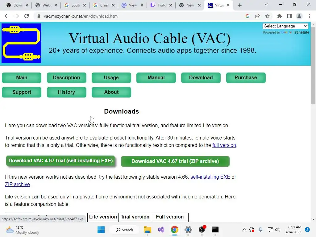Screen dimensions: 316x237
Task: Click the Download navigation button
Action: (x=201, y=78)
